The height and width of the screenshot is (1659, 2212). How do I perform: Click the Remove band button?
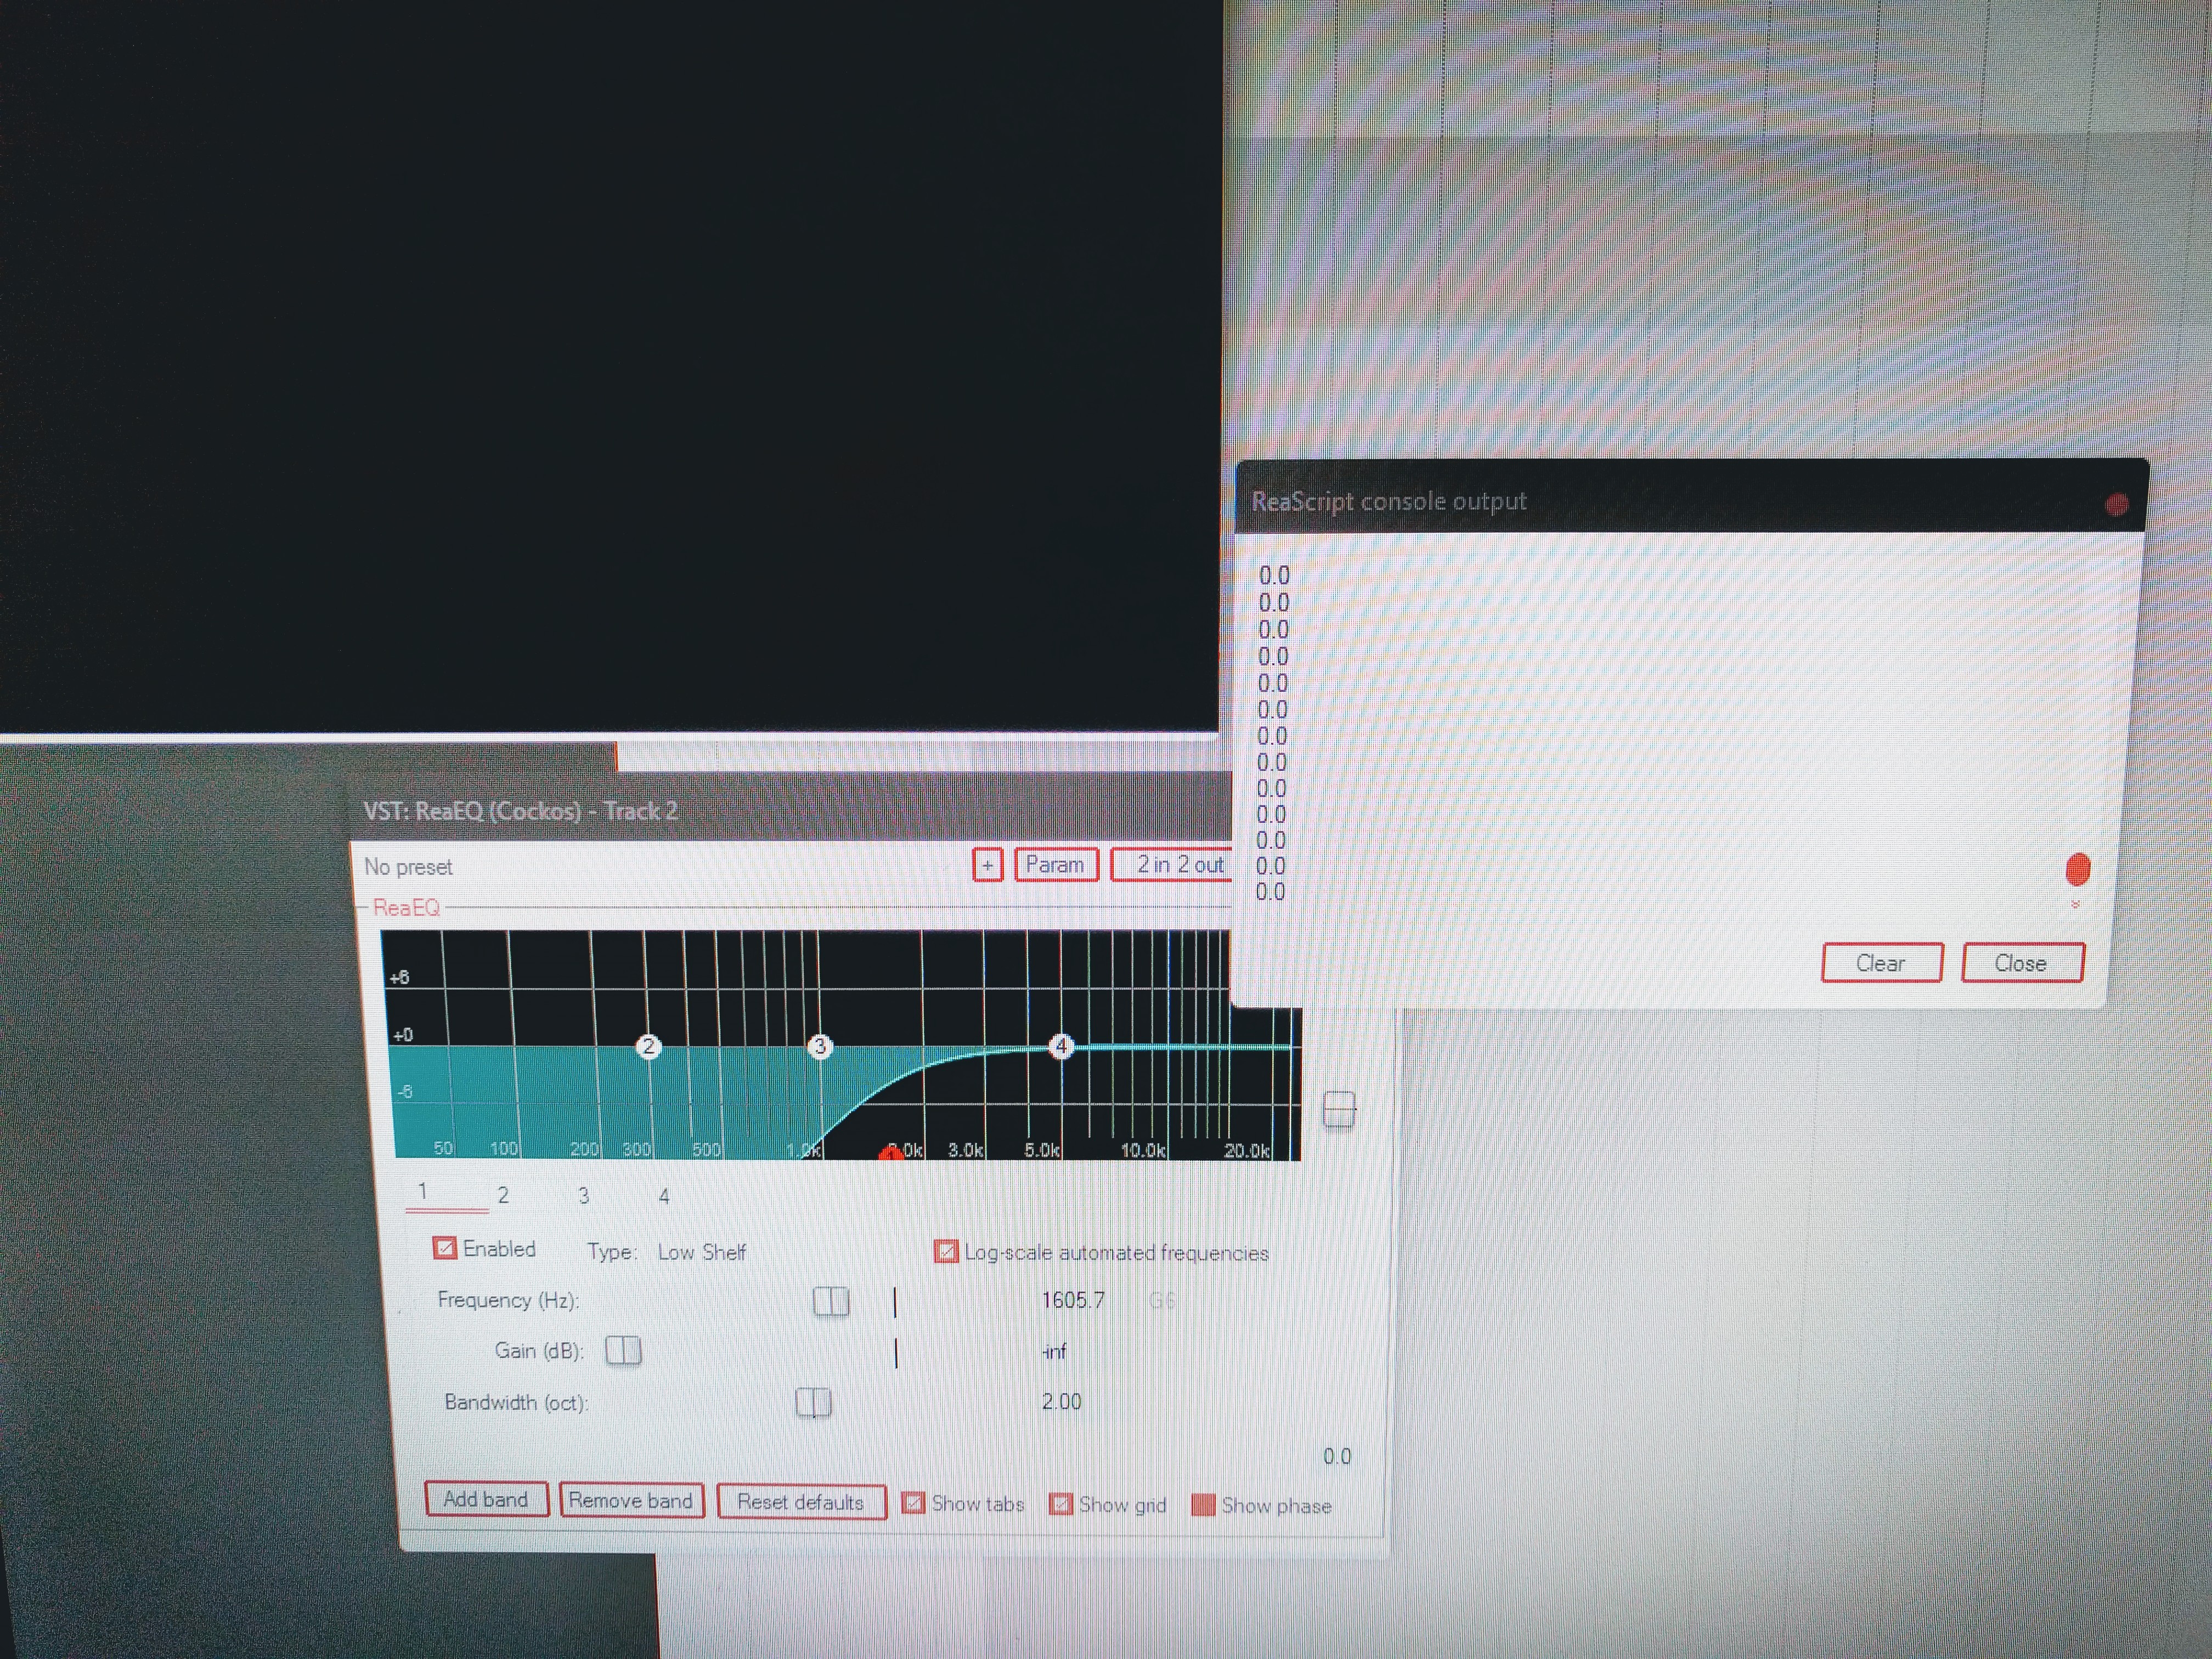click(x=631, y=1501)
